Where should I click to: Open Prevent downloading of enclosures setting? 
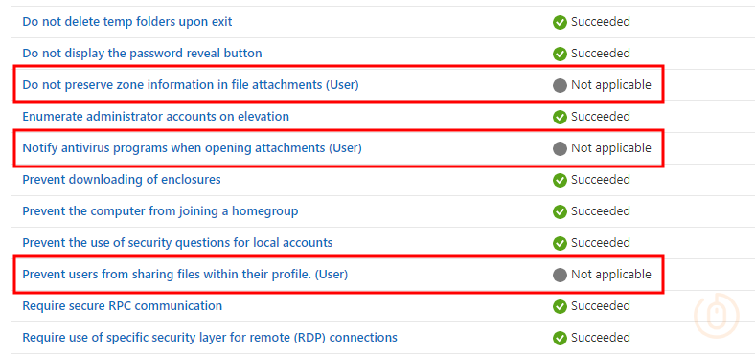tap(122, 180)
